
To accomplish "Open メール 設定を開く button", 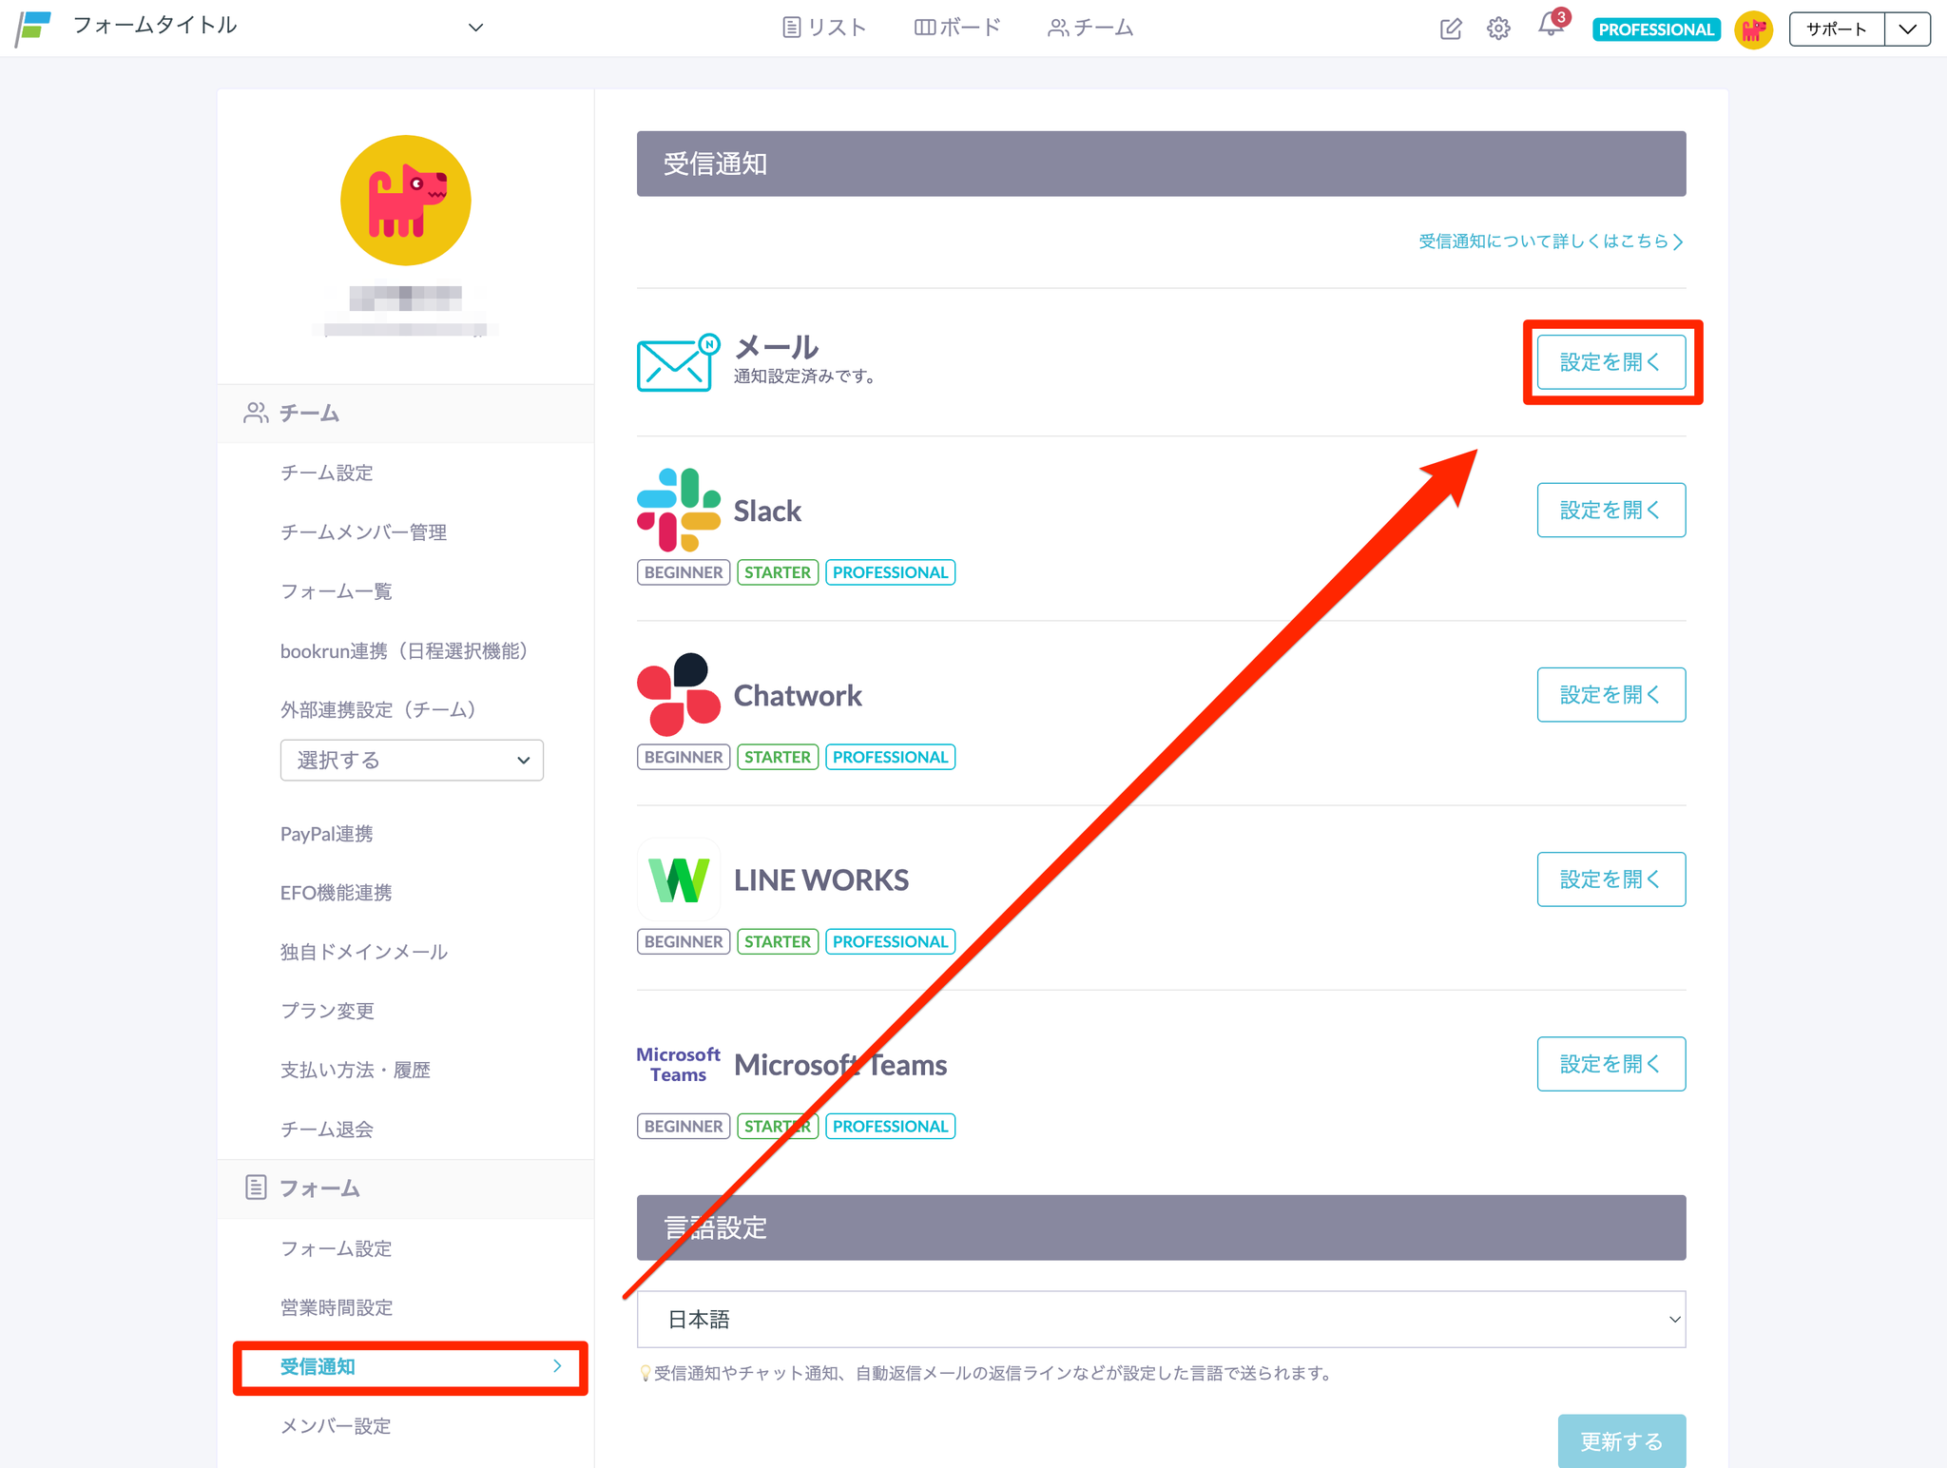I will coord(1610,362).
